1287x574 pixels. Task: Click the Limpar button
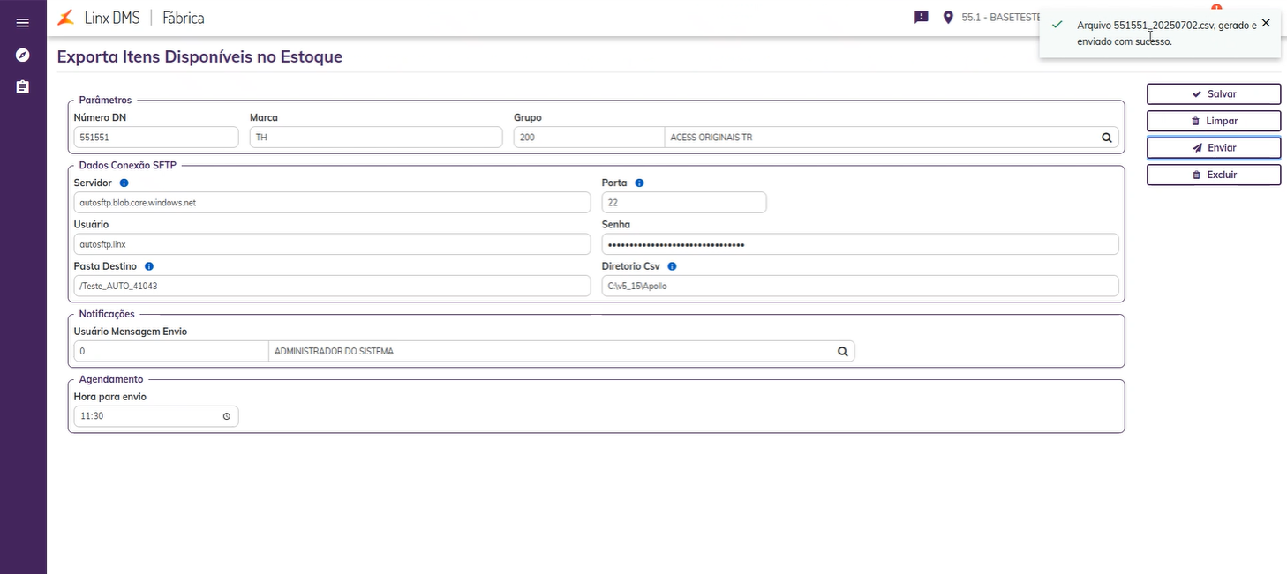pos(1213,121)
